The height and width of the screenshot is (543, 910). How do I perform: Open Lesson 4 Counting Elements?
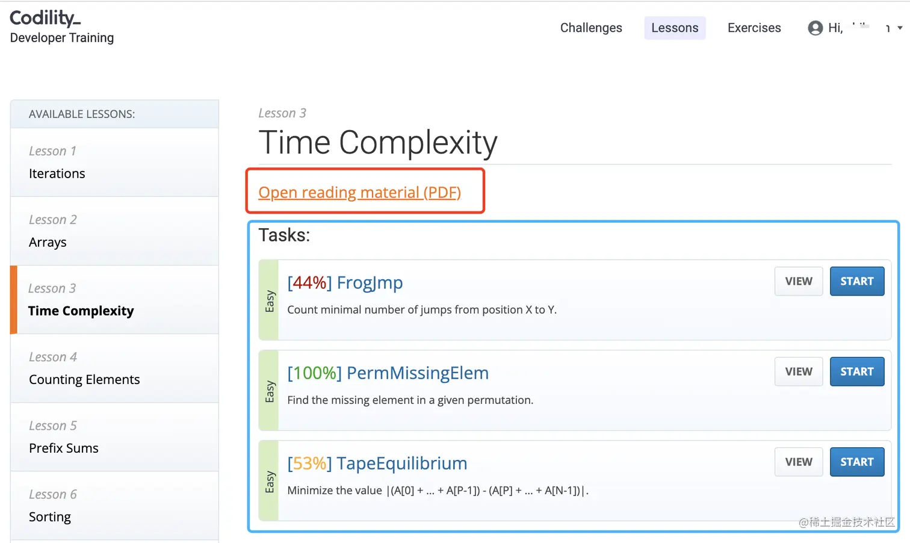tap(114, 368)
